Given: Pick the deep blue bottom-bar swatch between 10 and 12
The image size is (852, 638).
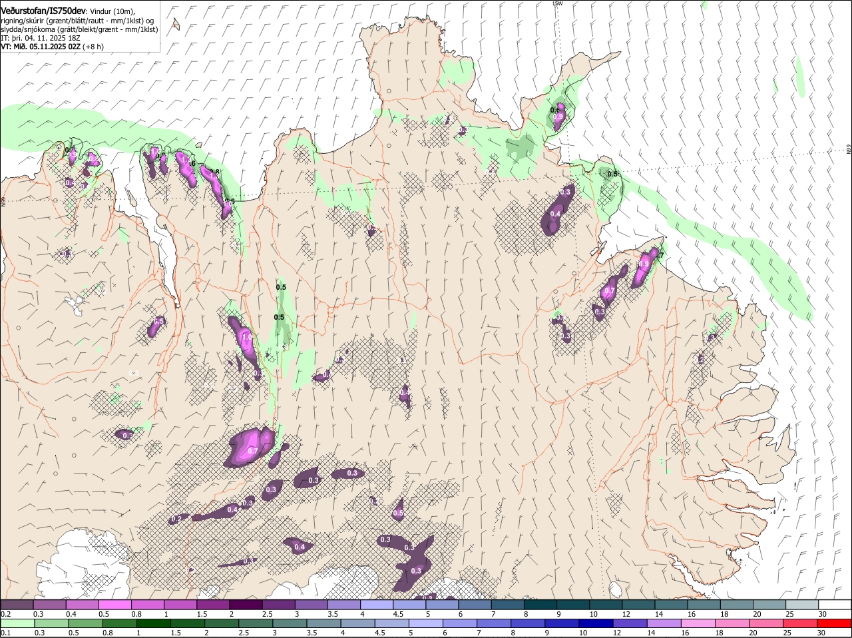Looking at the screenshot, I should [x=596, y=623].
